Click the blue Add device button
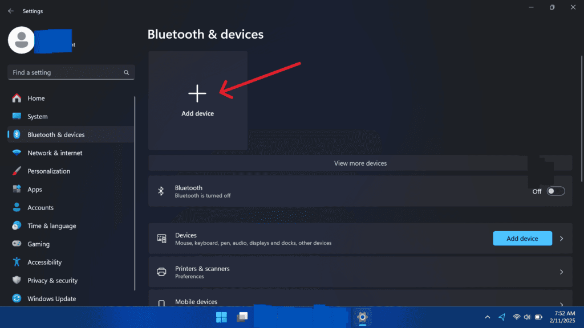The width and height of the screenshot is (584, 328). click(x=522, y=239)
